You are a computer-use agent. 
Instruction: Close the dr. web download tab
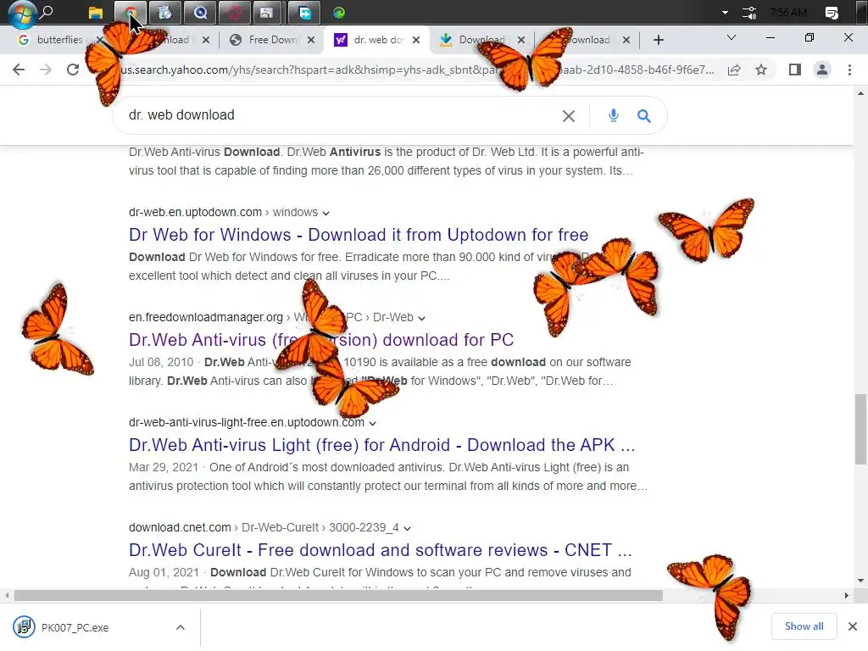(416, 40)
